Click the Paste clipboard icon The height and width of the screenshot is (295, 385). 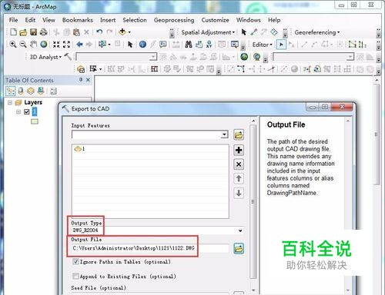pyautogui.click(x=76, y=32)
